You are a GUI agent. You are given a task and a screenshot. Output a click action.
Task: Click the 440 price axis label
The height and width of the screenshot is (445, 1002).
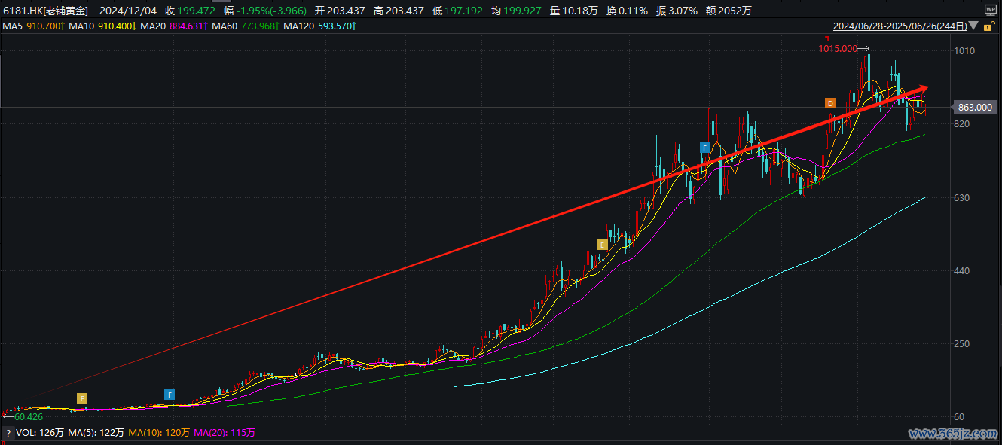pyautogui.click(x=962, y=270)
